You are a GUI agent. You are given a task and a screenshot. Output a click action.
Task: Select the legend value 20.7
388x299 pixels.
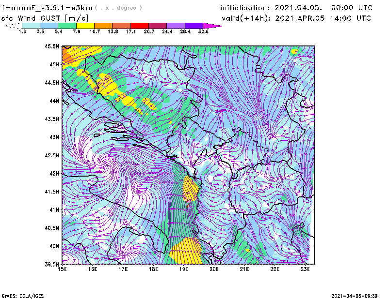click(x=149, y=31)
